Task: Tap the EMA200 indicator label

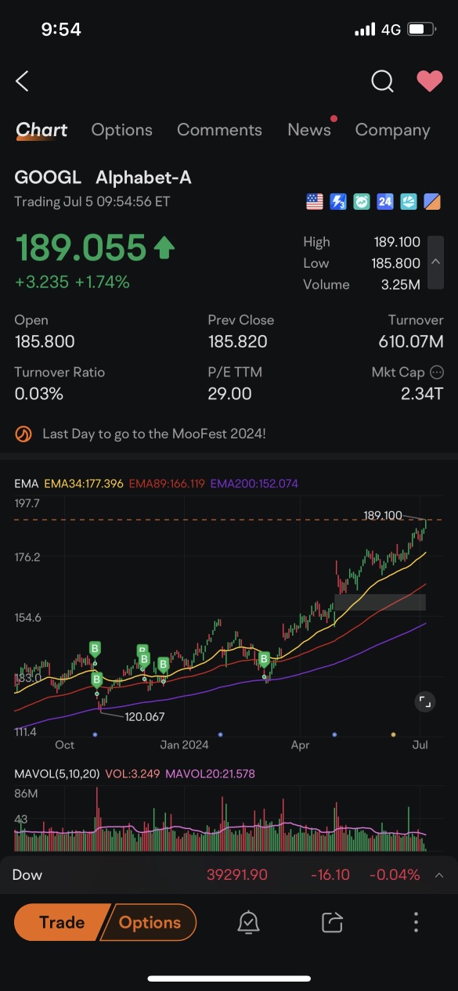Action: tap(254, 484)
